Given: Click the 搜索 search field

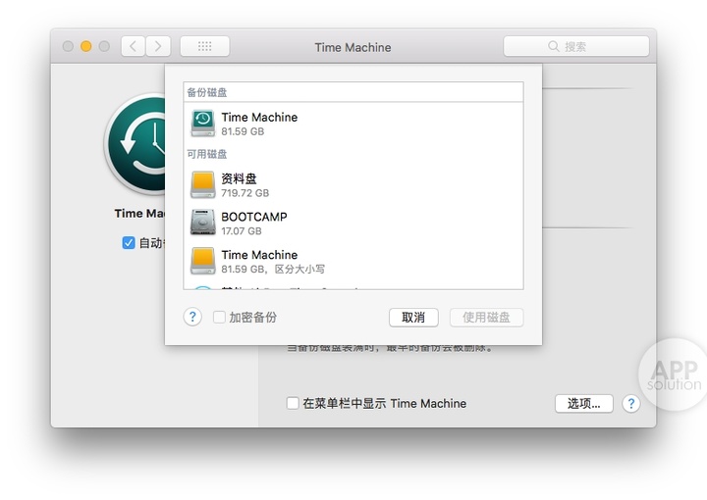Looking at the screenshot, I should coord(576,46).
